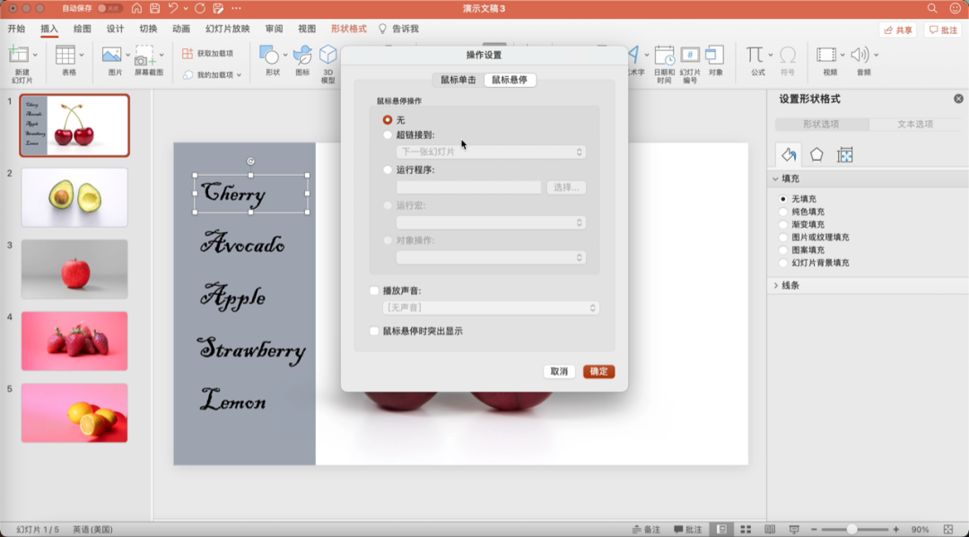Open the 开始 ribbon tab

(x=17, y=29)
